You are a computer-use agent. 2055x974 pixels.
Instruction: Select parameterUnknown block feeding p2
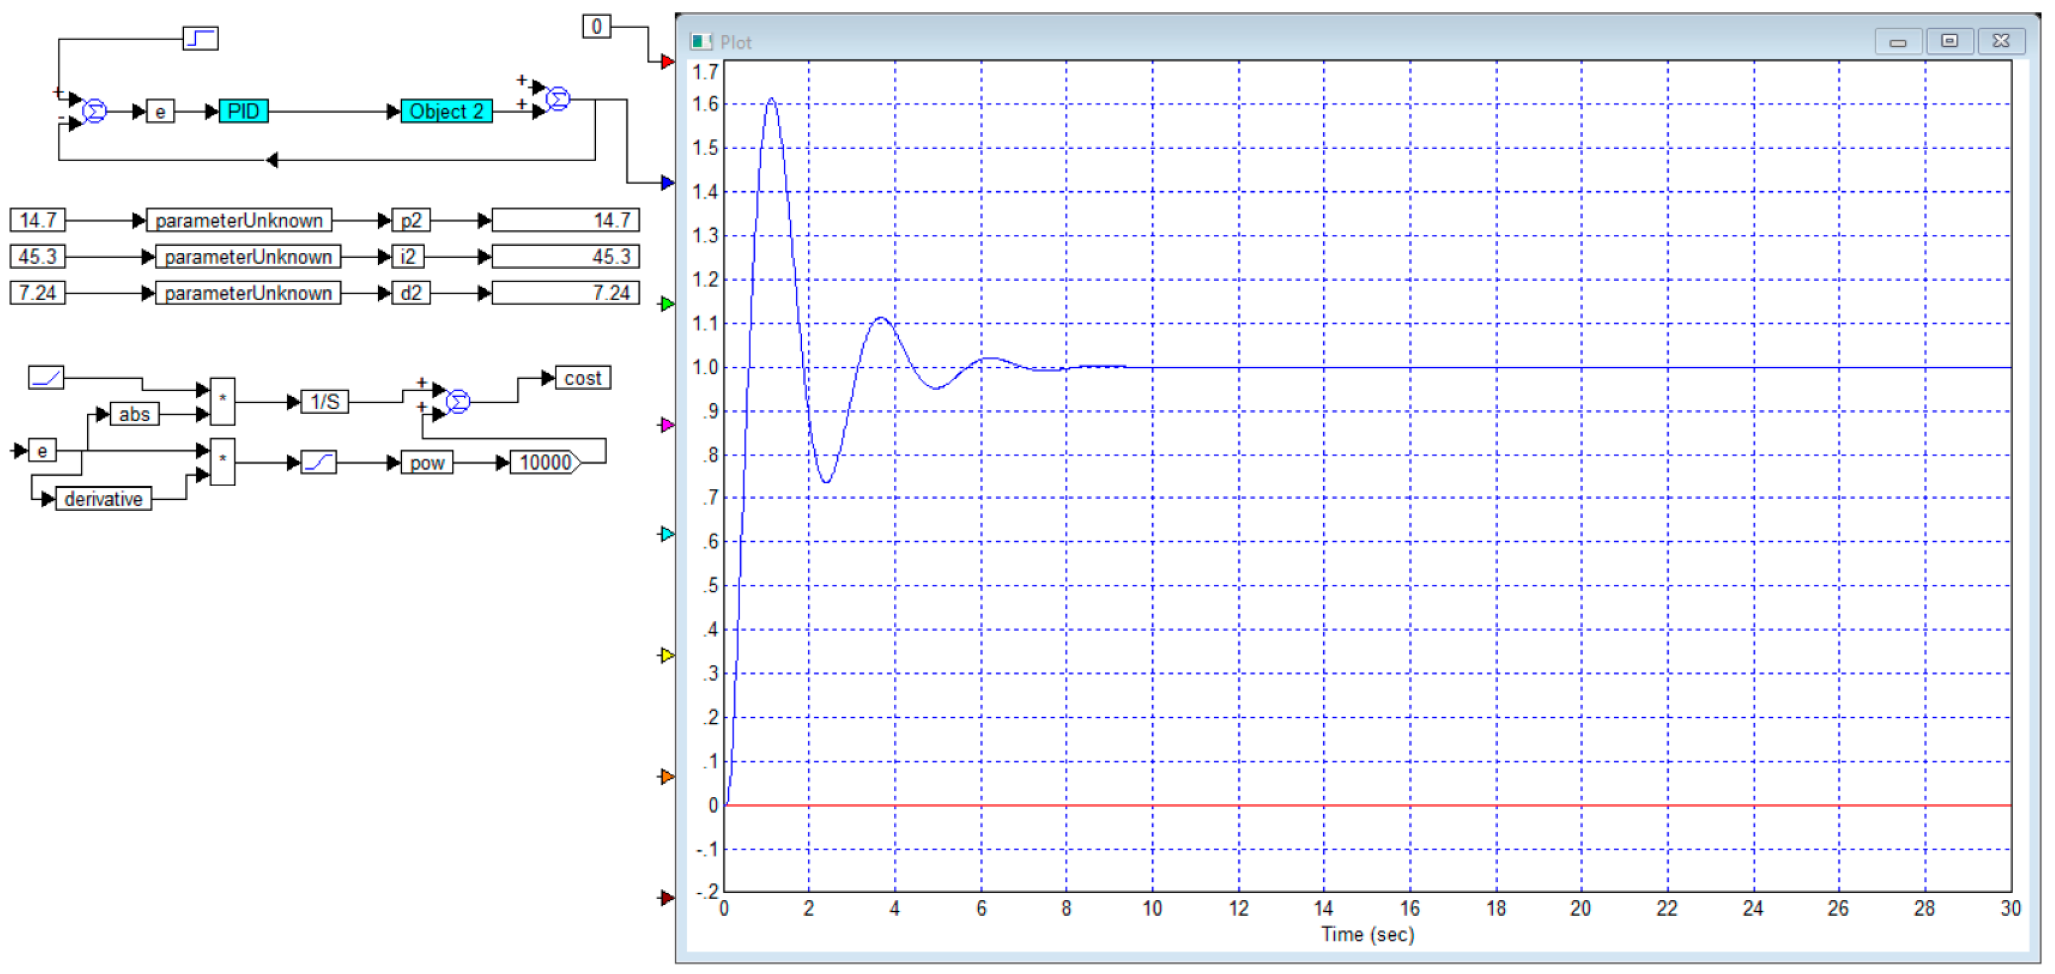point(240,220)
